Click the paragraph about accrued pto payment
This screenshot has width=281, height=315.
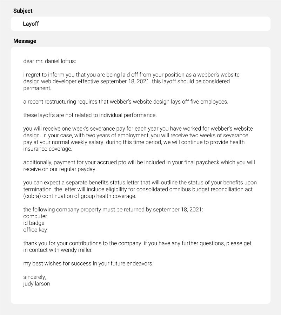[139, 166]
